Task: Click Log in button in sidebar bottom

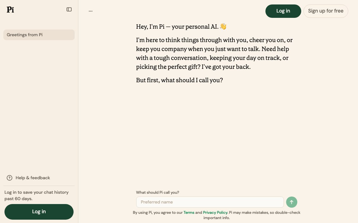Action: (x=39, y=212)
